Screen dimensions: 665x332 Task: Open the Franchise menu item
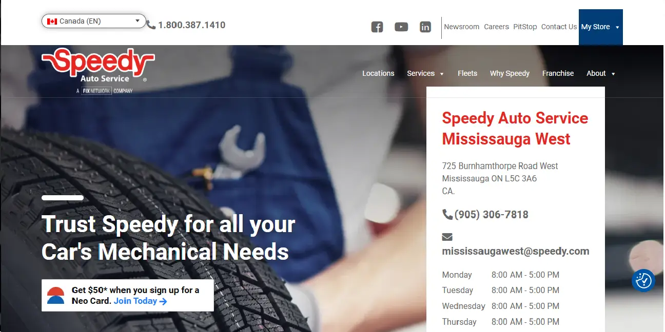(558, 73)
